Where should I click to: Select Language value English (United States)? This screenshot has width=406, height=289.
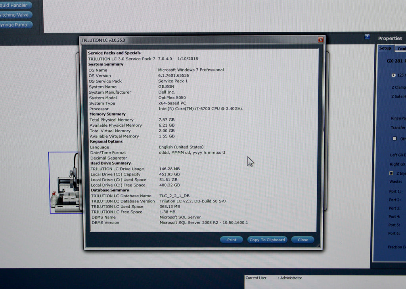(181, 147)
